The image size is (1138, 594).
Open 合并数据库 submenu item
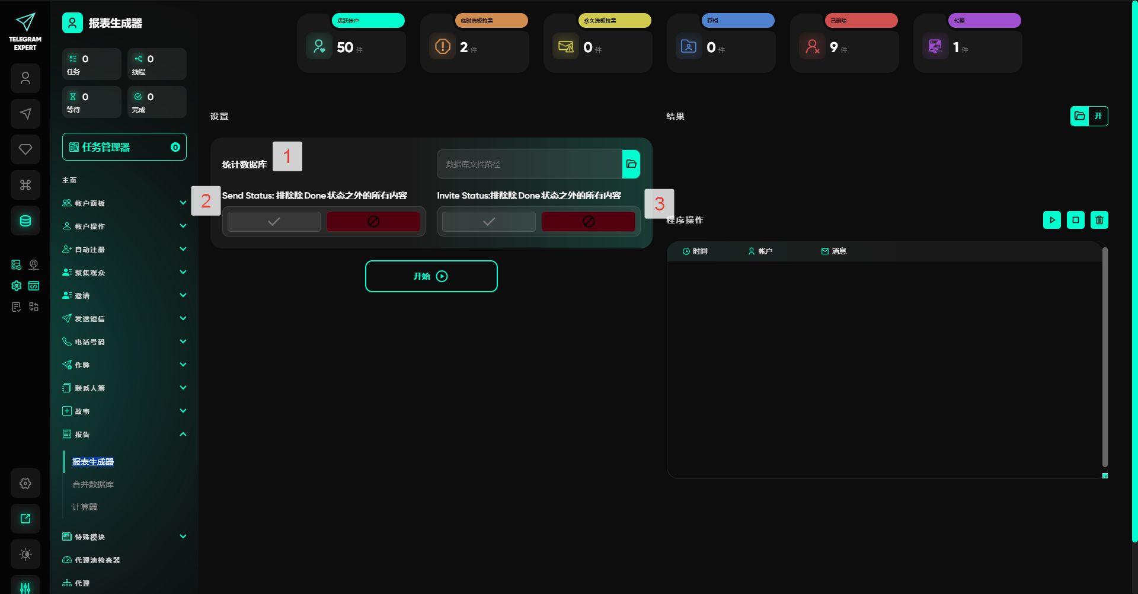click(x=93, y=484)
